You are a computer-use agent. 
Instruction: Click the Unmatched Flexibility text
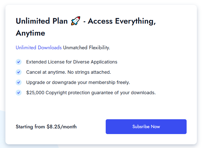pyautogui.click(x=86, y=48)
